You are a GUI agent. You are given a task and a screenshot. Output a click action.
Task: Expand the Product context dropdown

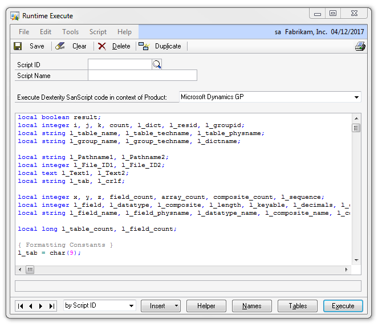(x=356, y=97)
